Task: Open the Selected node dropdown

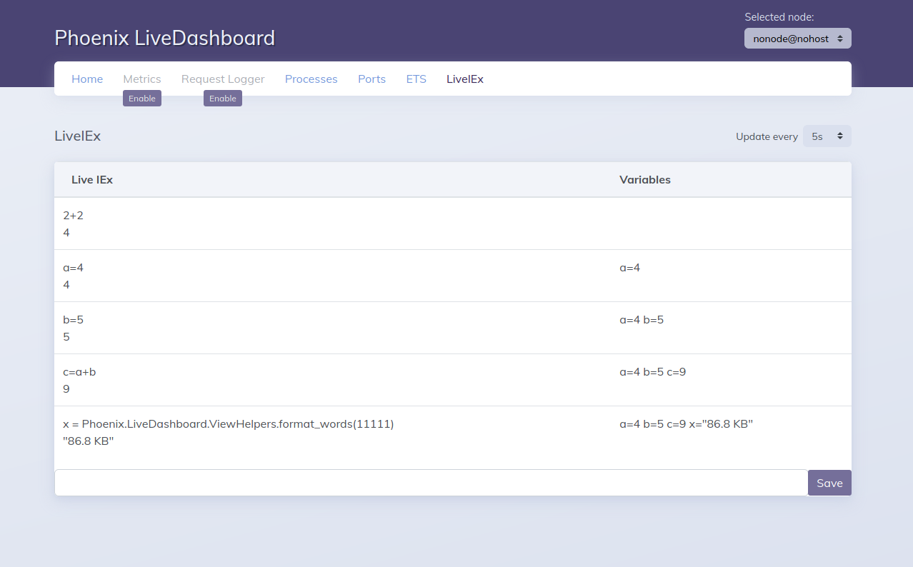Action: coord(797,38)
